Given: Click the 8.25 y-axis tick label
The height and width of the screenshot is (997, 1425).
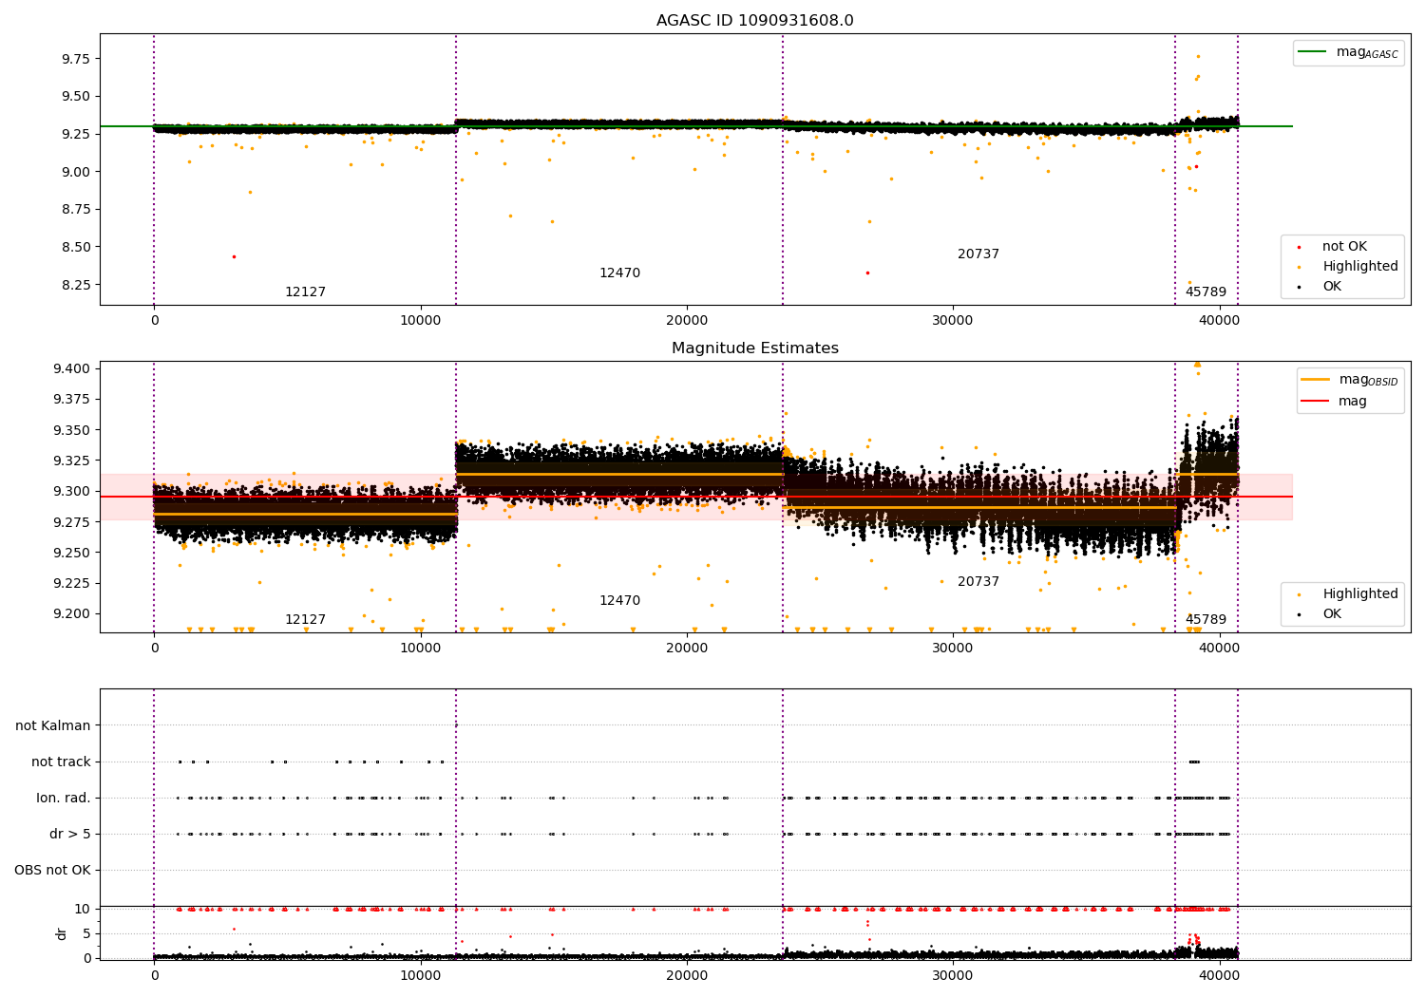Looking at the screenshot, I should pos(76,285).
